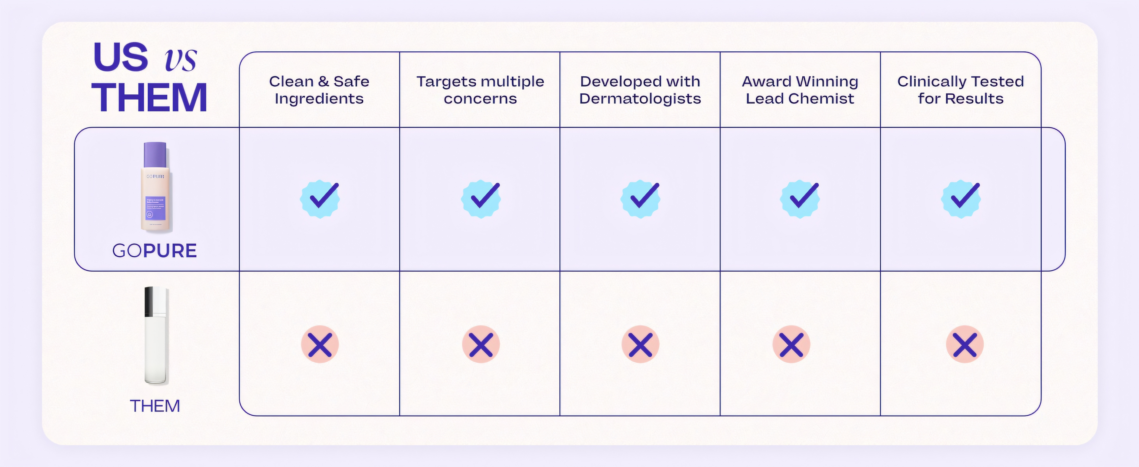Click the "US vs THEM" heading
The height and width of the screenshot is (467, 1139).
pos(149,77)
